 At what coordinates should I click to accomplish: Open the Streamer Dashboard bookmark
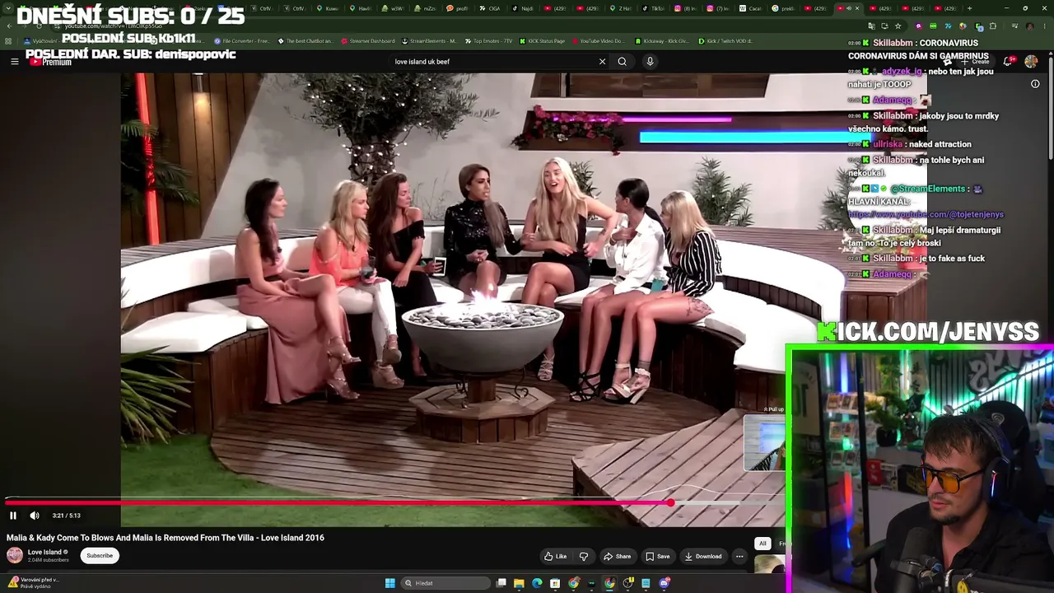(x=368, y=41)
